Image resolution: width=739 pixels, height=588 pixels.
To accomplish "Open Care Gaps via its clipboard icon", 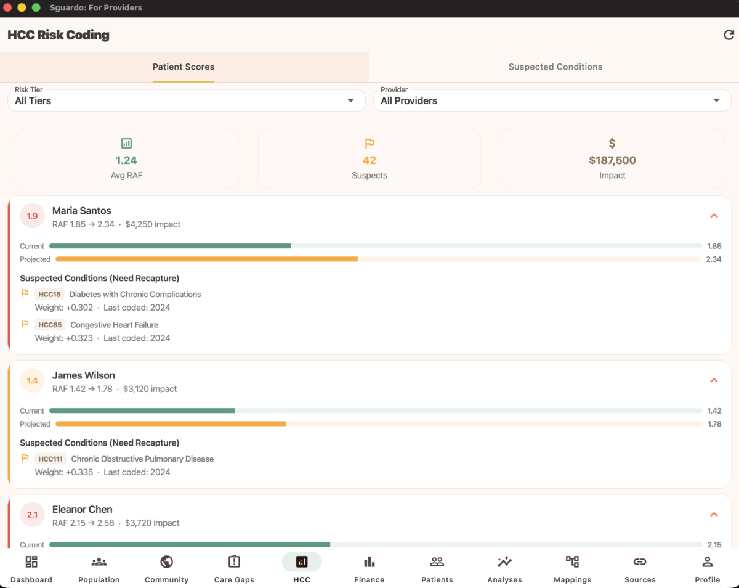I will pyautogui.click(x=234, y=562).
